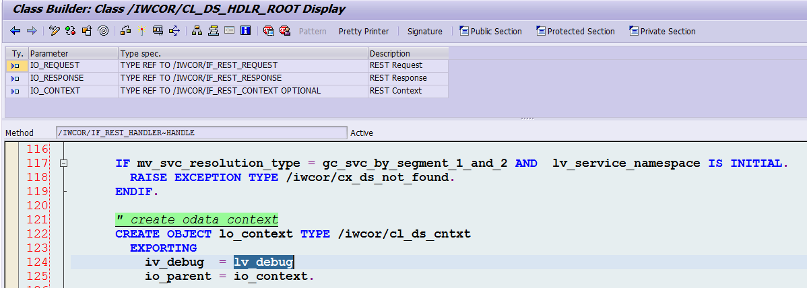Set session breakpoint stop icon
807x288 pixels.
click(268, 31)
